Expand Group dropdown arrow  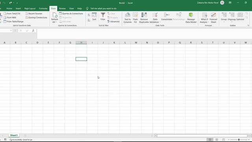(224, 22)
